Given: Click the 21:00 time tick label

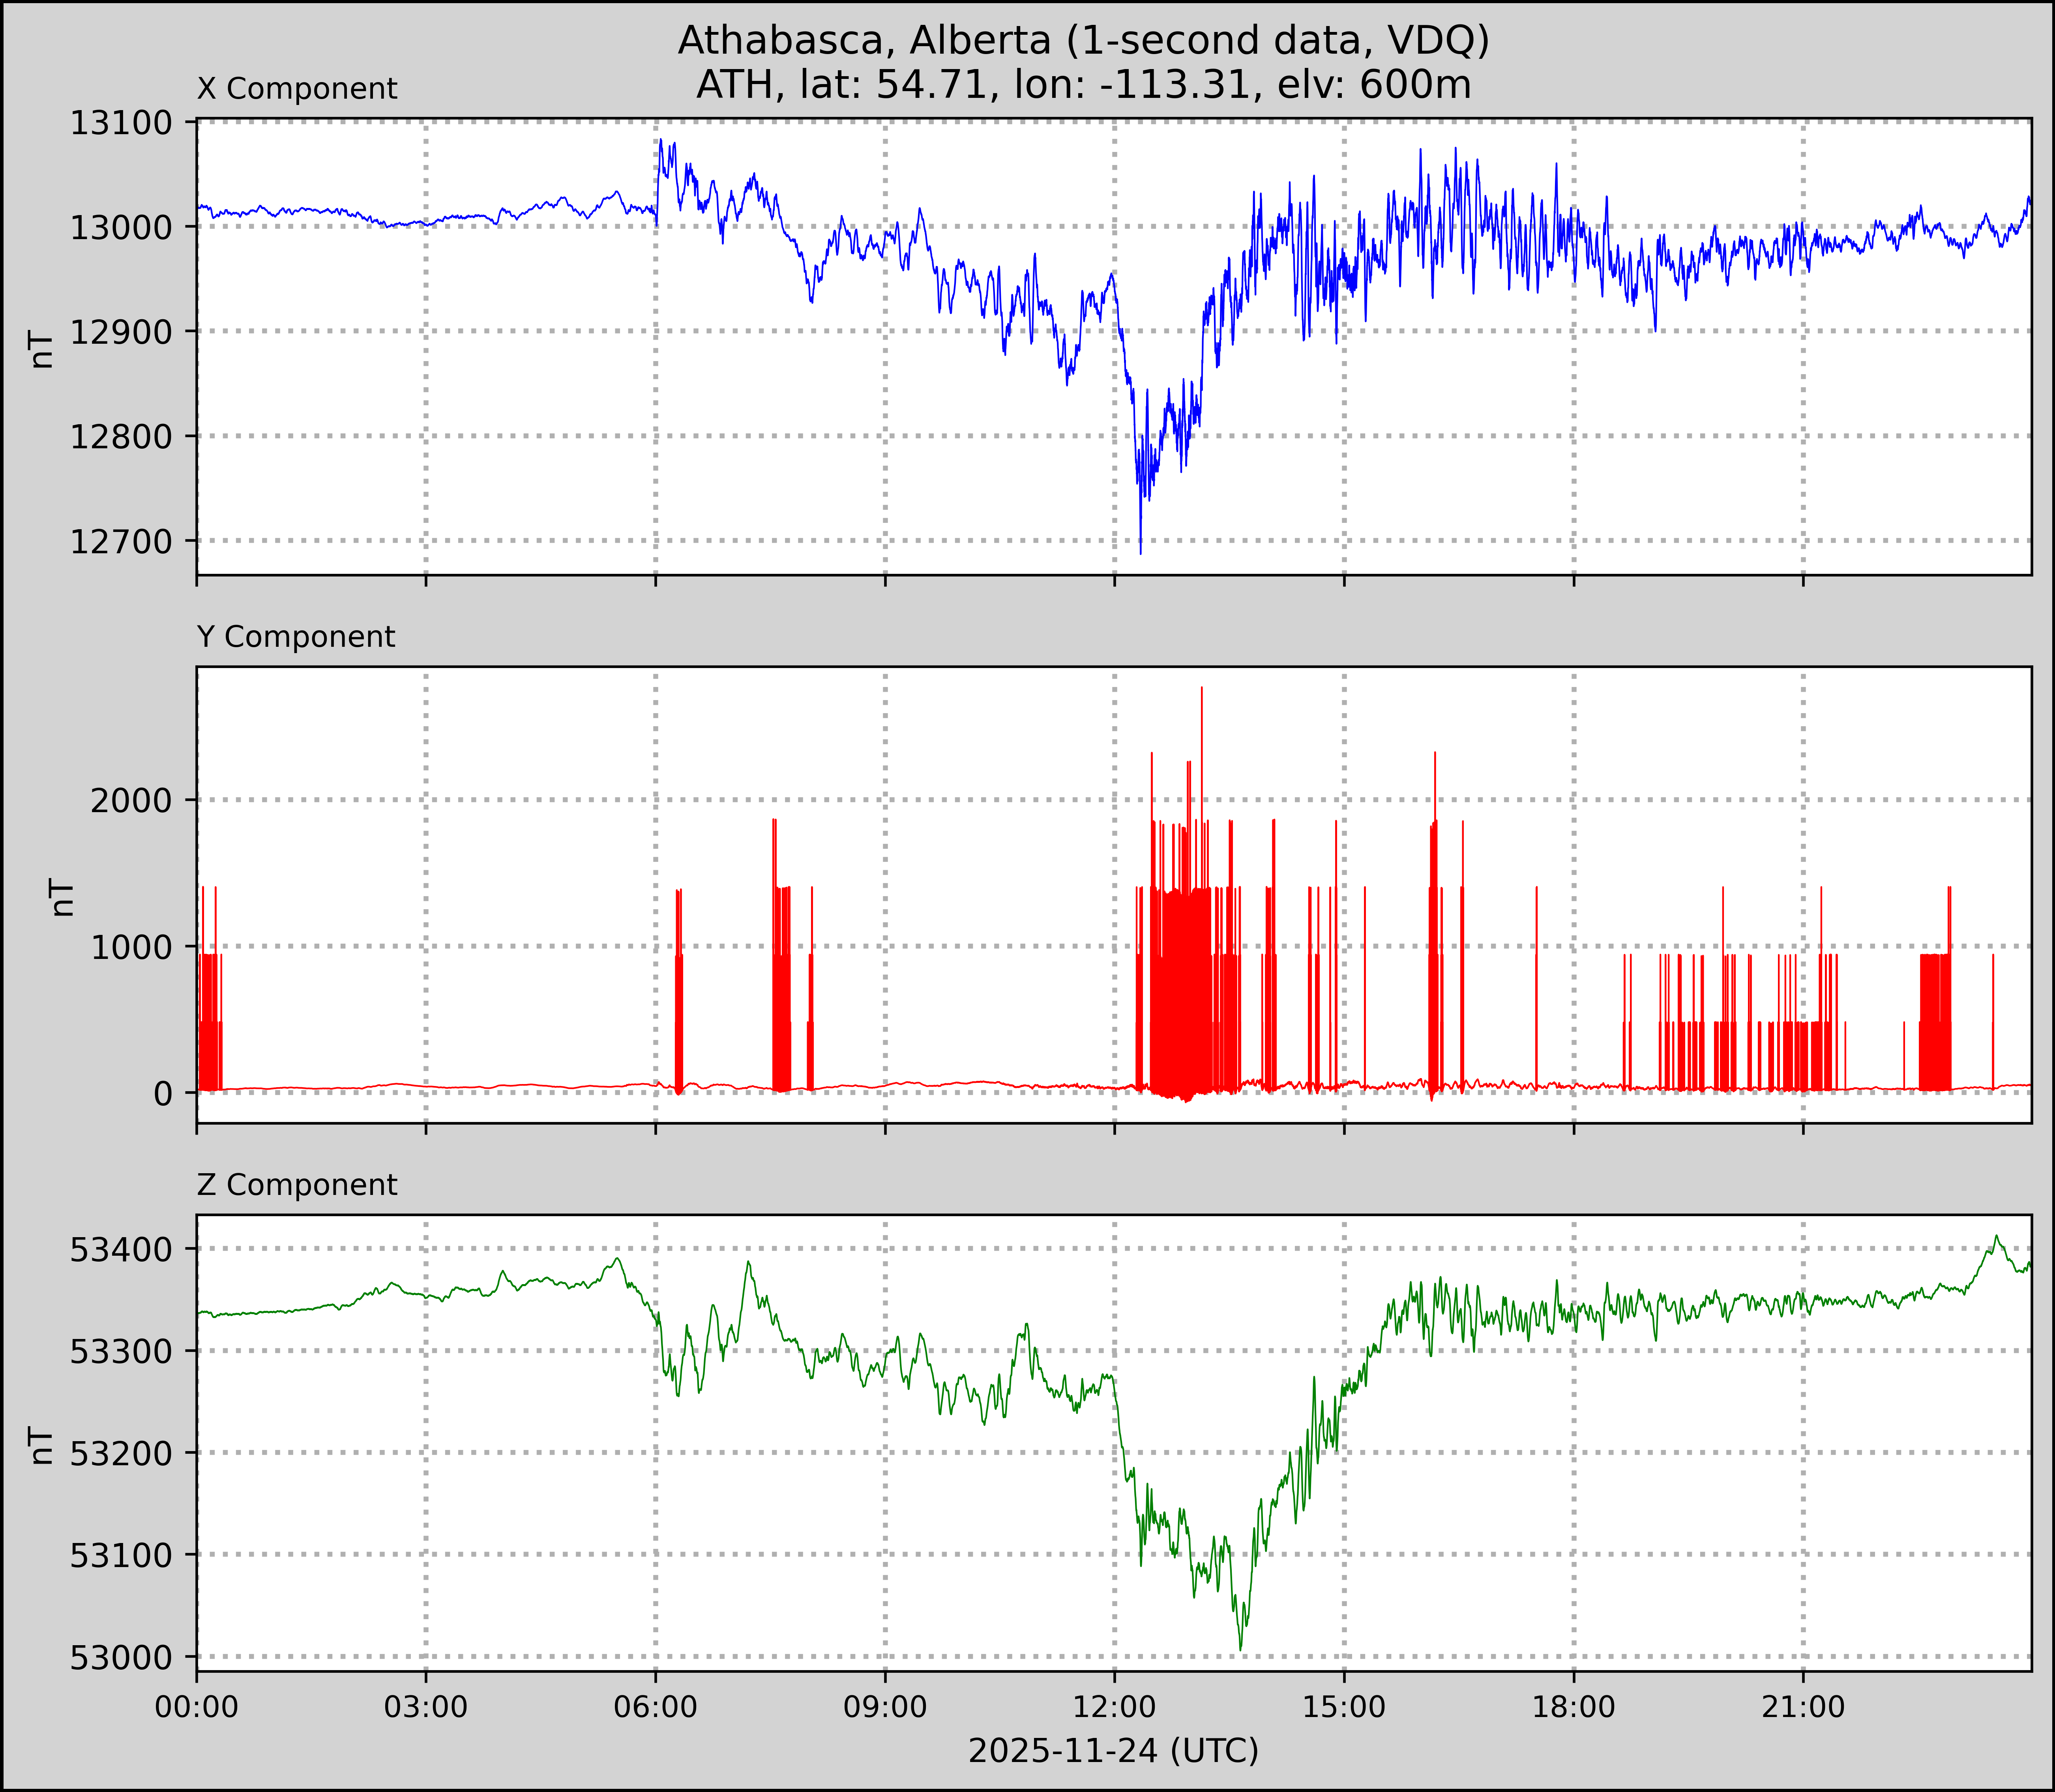Looking at the screenshot, I should [x=1803, y=1707].
